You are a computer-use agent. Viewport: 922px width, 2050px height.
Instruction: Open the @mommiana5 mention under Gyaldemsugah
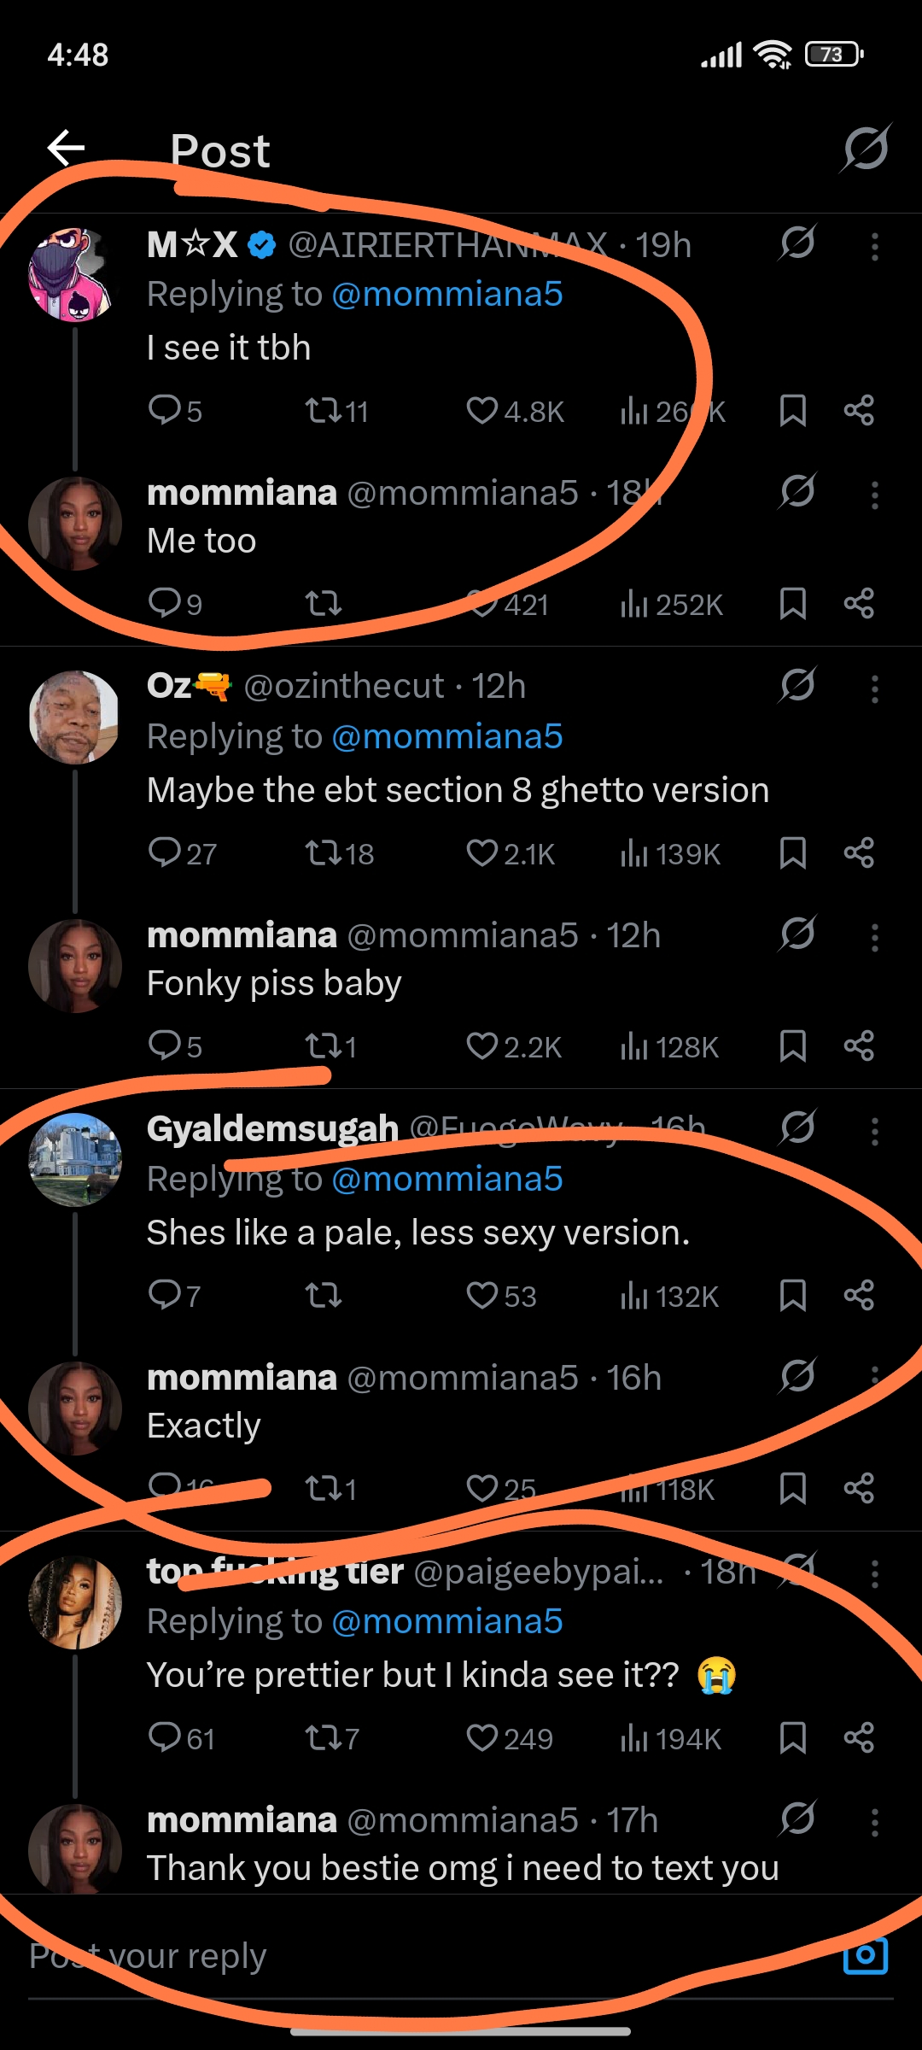pyautogui.click(x=446, y=1179)
